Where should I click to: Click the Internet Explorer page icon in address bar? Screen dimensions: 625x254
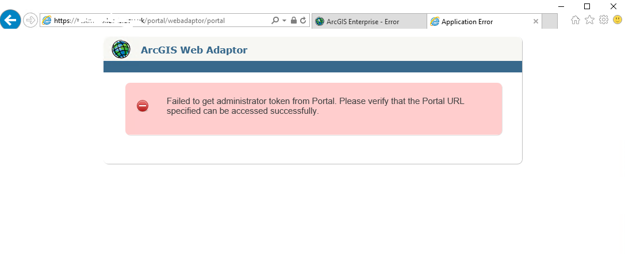(x=47, y=21)
